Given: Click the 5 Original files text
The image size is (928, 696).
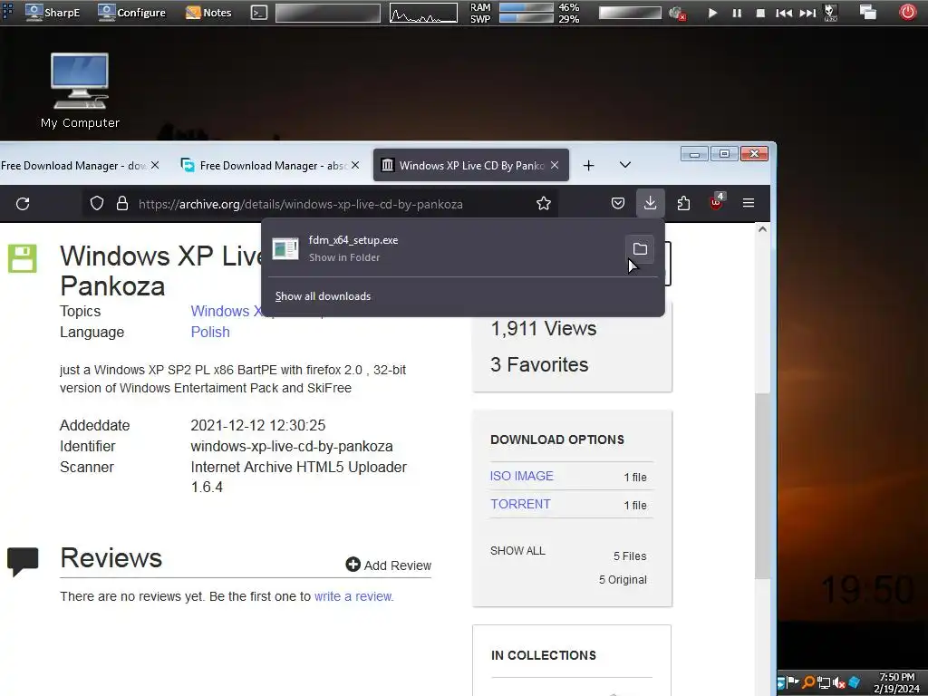Looking at the screenshot, I should pos(623,580).
